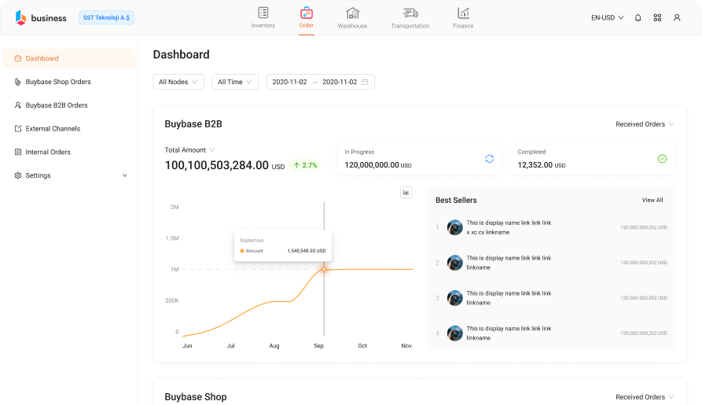Click the end date 2020-11-02 field

click(340, 82)
